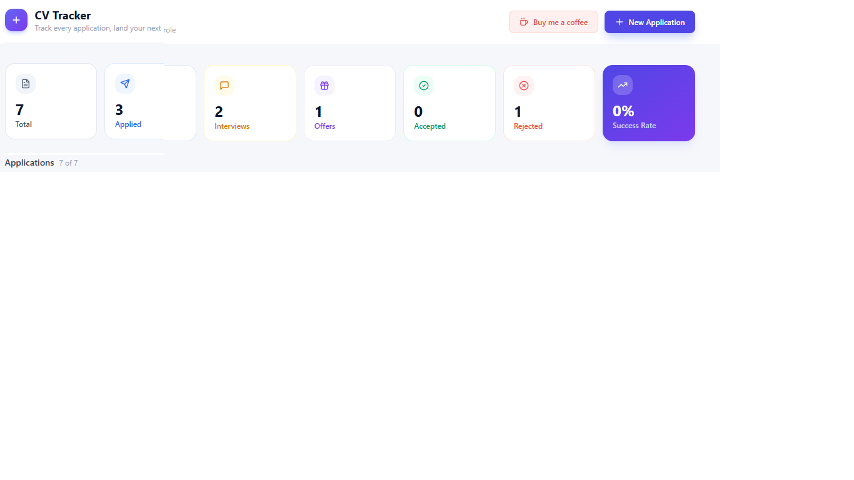Viewport: 854px width, 480px height.
Task: Select the Applied stats card
Action: [x=150, y=102]
